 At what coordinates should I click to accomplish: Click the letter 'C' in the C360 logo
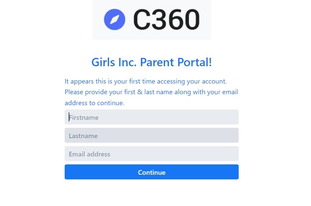point(142,20)
